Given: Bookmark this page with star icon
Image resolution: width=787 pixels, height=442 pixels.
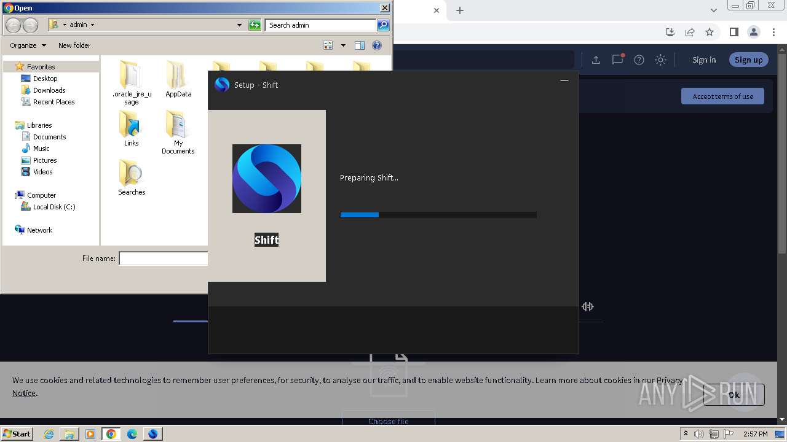Looking at the screenshot, I should coord(710,32).
